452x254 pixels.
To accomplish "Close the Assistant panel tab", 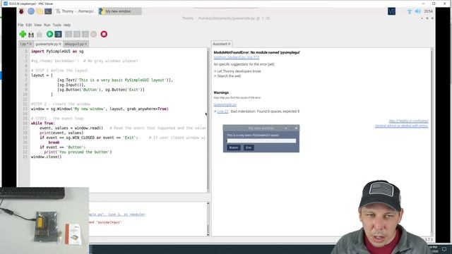I will coord(230,44).
